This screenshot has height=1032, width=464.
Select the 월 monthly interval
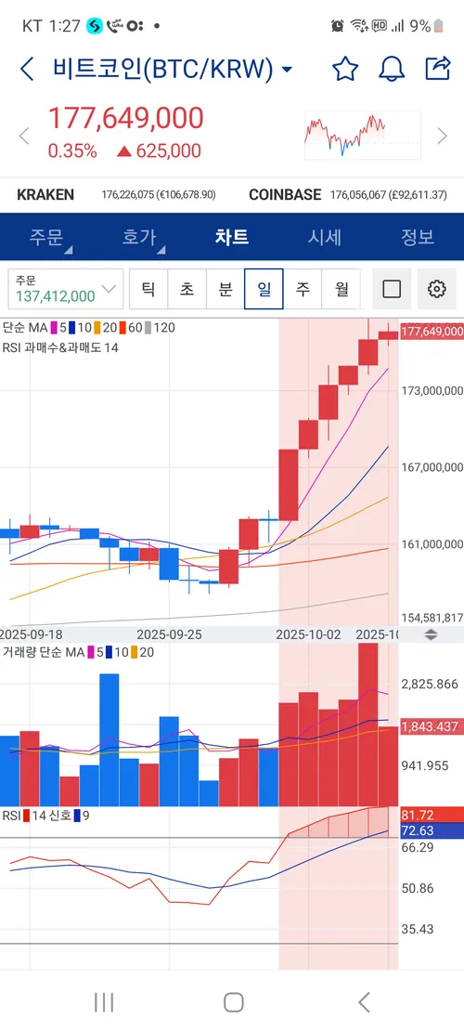click(342, 289)
